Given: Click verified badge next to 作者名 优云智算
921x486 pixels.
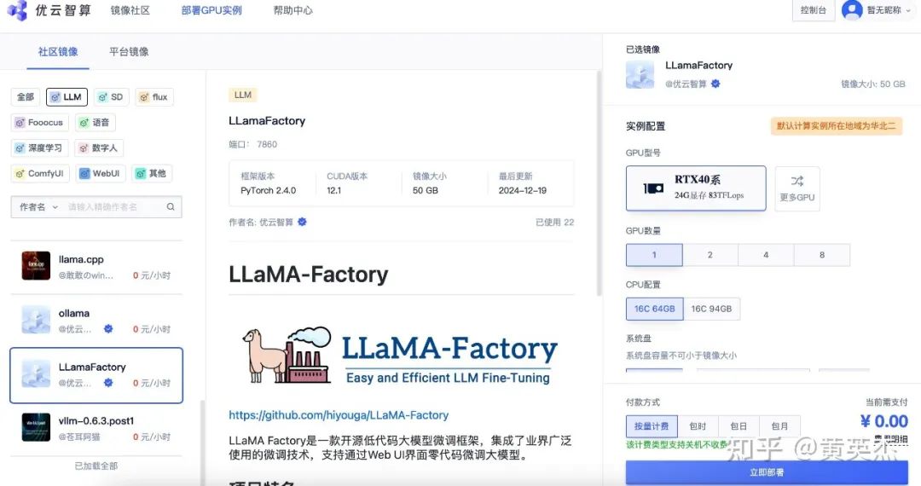Looking at the screenshot, I should click(302, 222).
